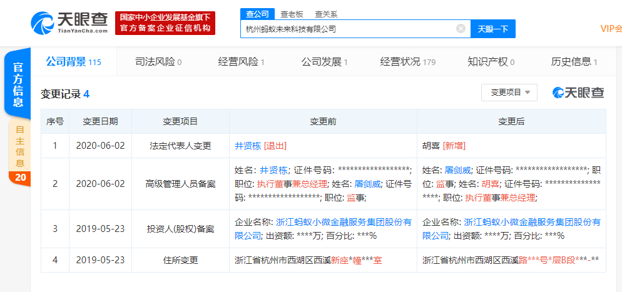Click the 投资人(股权)备案 cell

coord(180,229)
